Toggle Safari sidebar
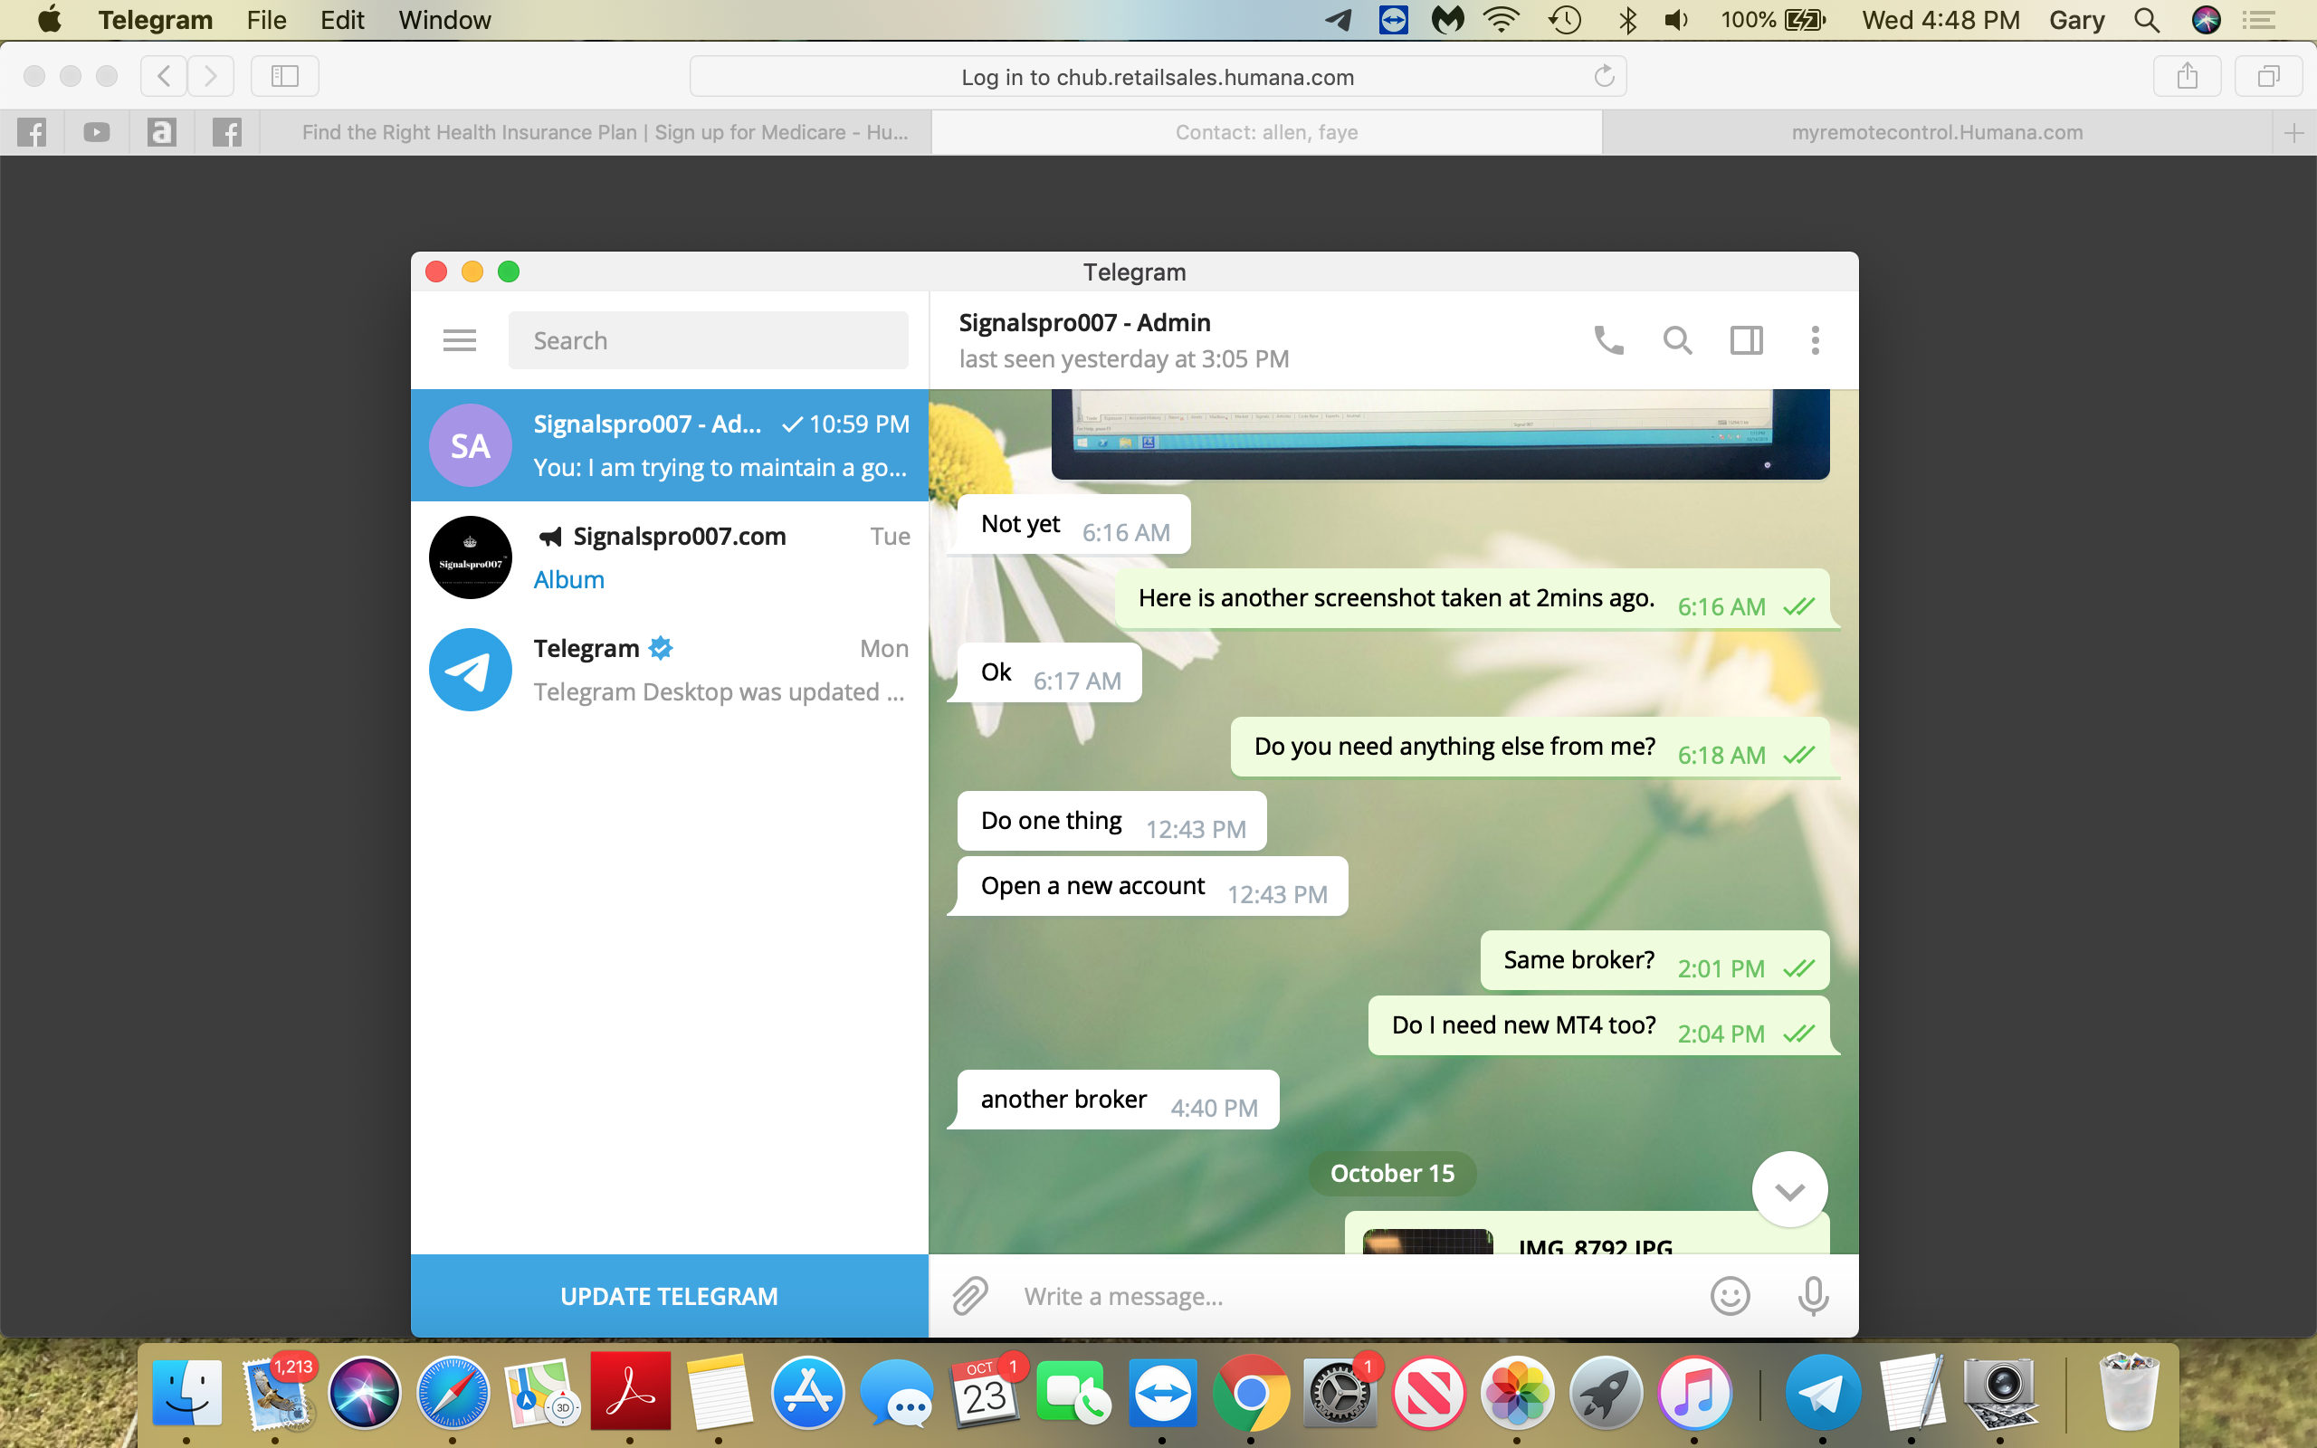2317x1448 pixels. tap(284, 76)
